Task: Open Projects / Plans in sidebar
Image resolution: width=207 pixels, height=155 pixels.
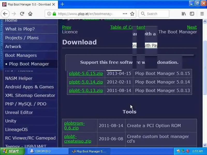Action: (30, 38)
